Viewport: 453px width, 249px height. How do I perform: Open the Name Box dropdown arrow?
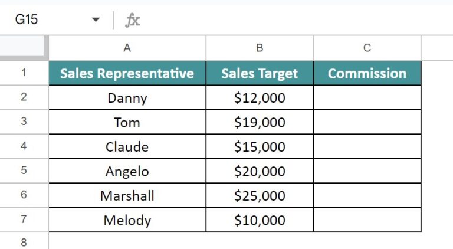coord(96,19)
